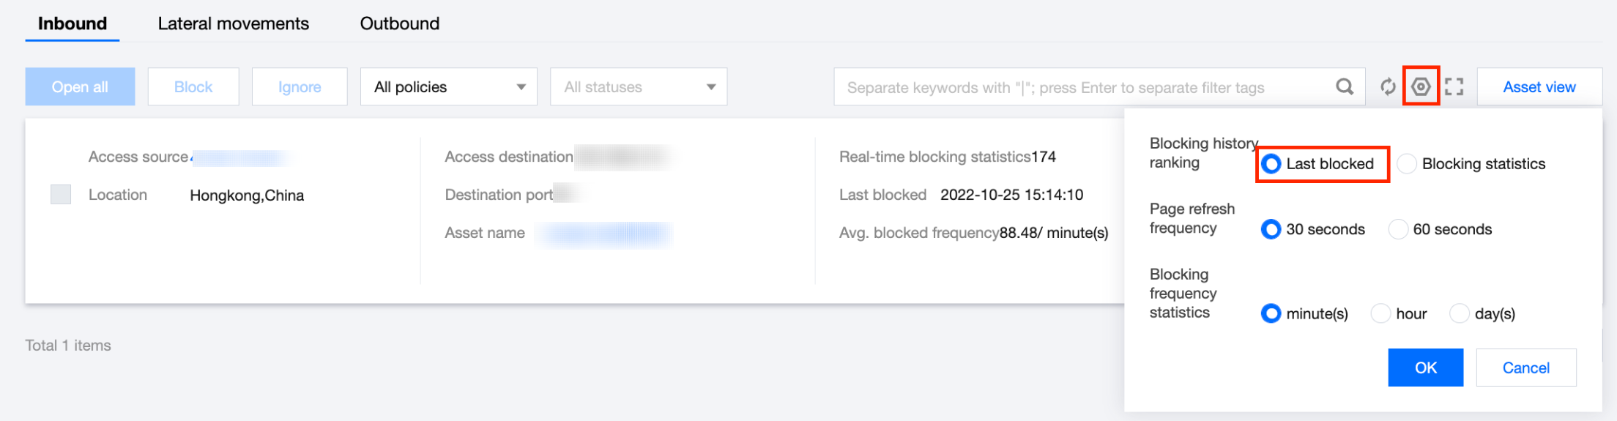Set blocking frequency statistics to day(s)

[1459, 313]
